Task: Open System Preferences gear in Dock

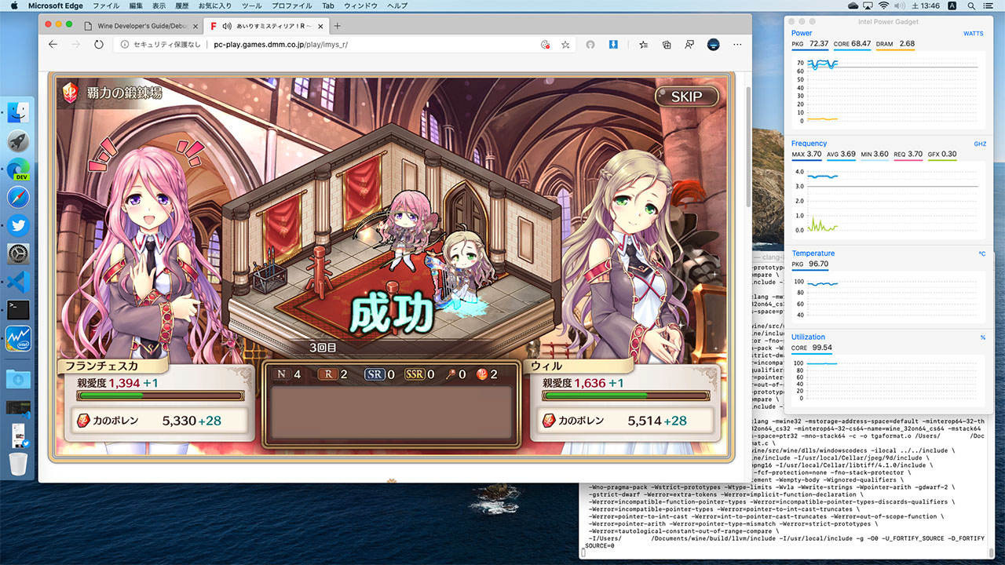Action: (x=18, y=253)
